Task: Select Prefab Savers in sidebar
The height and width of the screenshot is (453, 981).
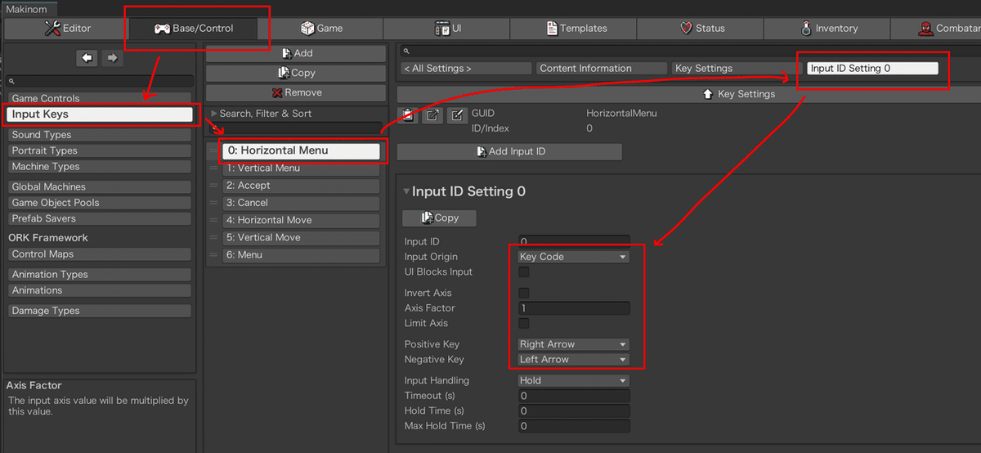Action: (100, 218)
